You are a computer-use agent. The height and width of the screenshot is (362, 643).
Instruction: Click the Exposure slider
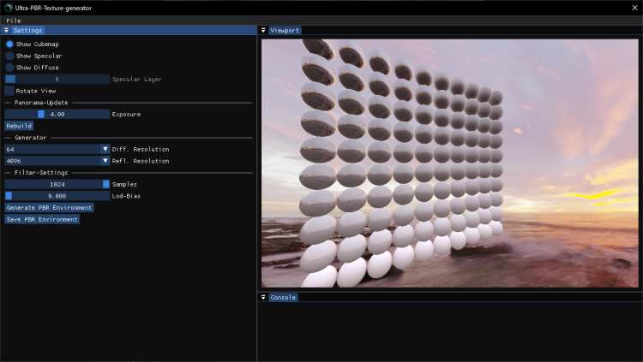pos(57,114)
